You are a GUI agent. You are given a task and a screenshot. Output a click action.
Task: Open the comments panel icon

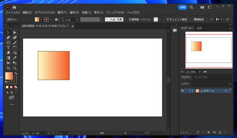pyautogui.click(x=175, y=31)
